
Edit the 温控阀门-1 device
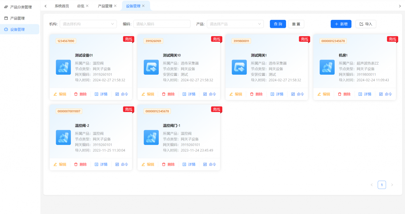[148, 165]
